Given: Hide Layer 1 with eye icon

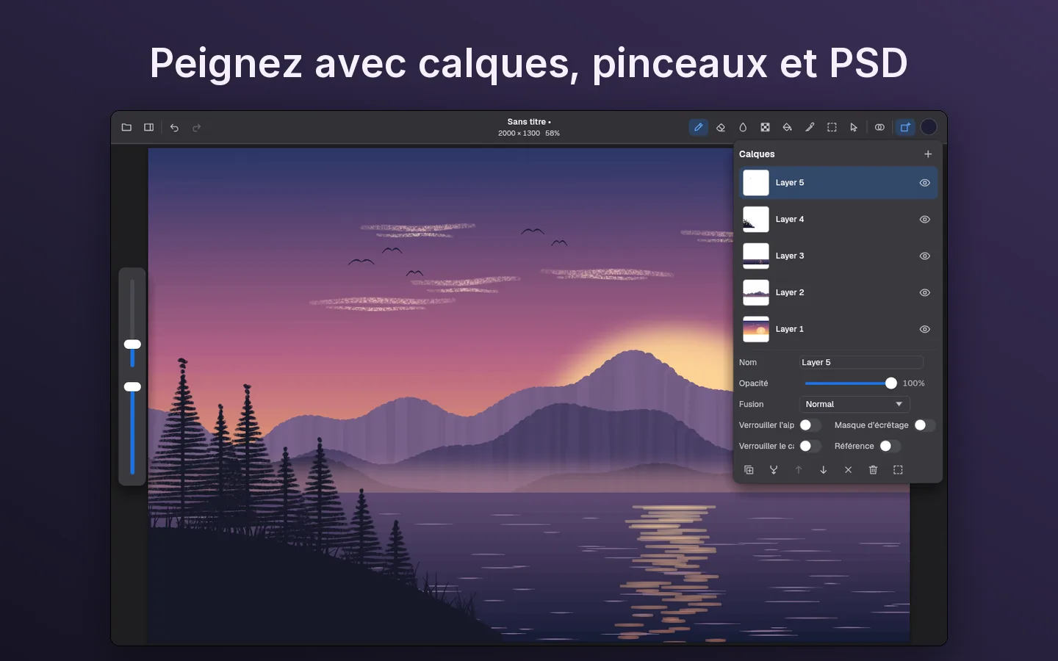Looking at the screenshot, I should [x=925, y=330].
